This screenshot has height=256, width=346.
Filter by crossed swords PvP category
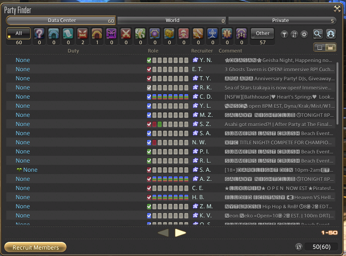pos(126,34)
